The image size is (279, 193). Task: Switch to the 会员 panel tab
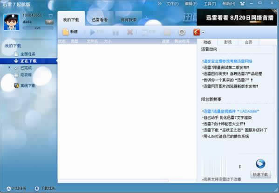248,42
